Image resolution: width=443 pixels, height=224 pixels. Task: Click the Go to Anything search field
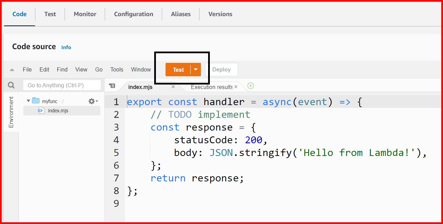coord(62,85)
